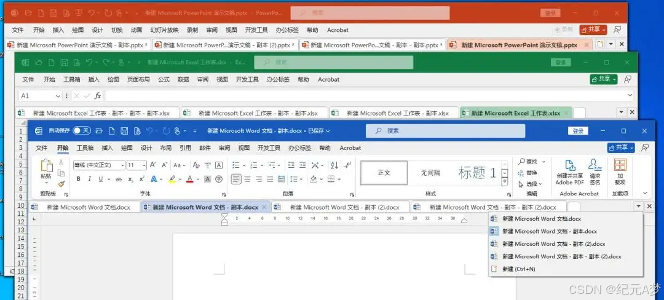The image size is (664, 300).
Task: Click the Share (共享) button in Excel
Action: click(604, 79)
